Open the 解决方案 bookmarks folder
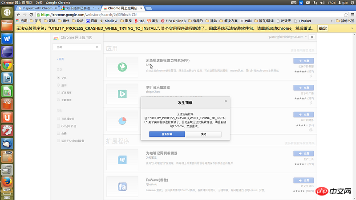Screen dimensions: 356x200 click(x=229, y=21)
